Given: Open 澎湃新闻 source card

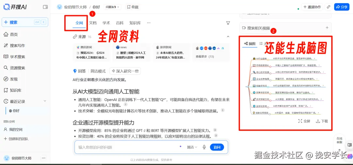Looking at the screenshot, I should (x=171, y=52).
